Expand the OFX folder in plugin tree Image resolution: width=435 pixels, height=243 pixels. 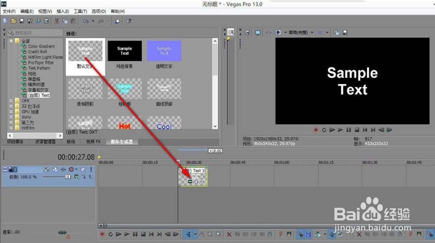point(11,101)
